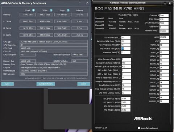Click the RTL (MC0 C1 A1/A2) field
The height and width of the screenshot is (132, 174).
(x=126, y=103)
